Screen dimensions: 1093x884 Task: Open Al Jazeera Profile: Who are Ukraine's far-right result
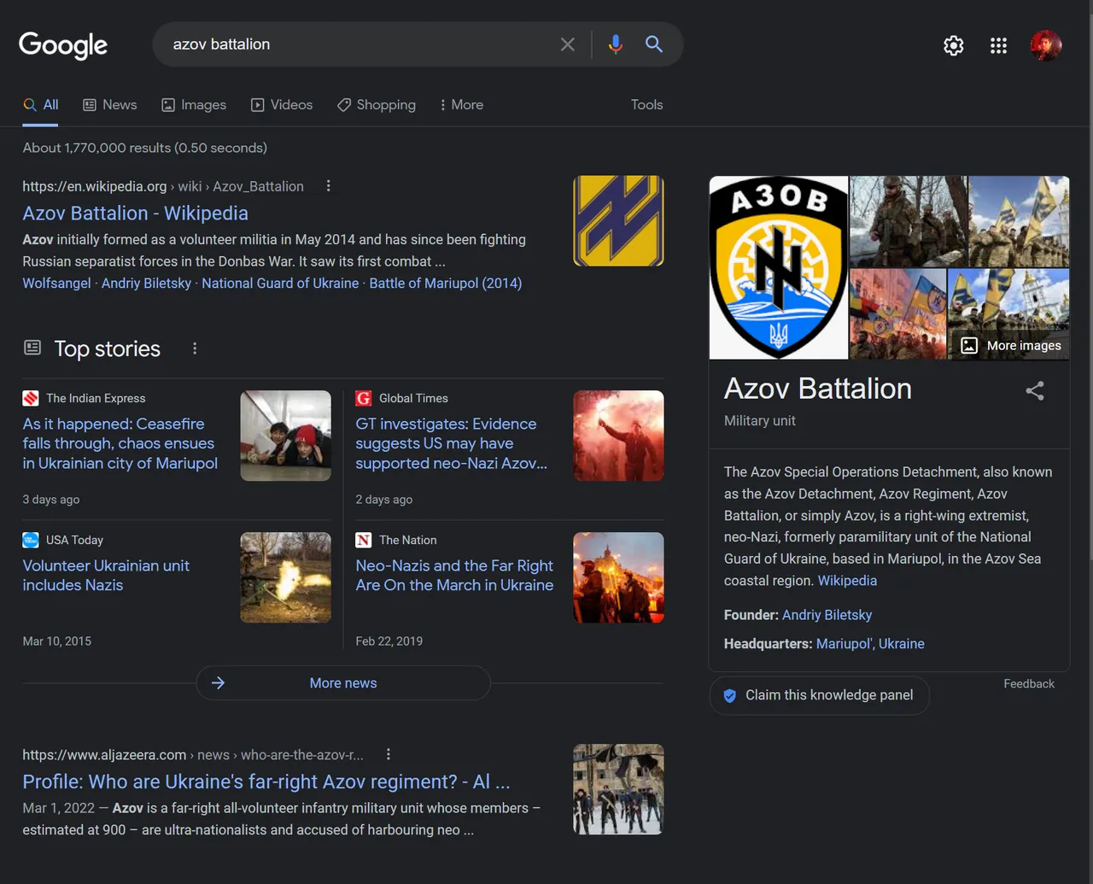click(266, 782)
